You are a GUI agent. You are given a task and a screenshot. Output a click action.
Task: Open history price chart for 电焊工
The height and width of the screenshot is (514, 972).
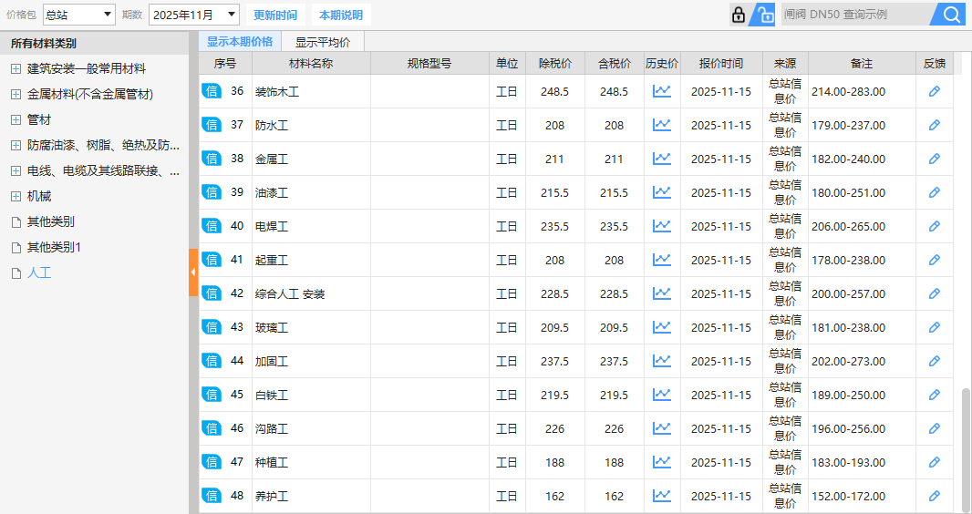pyautogui.click(x=661, y=226)
